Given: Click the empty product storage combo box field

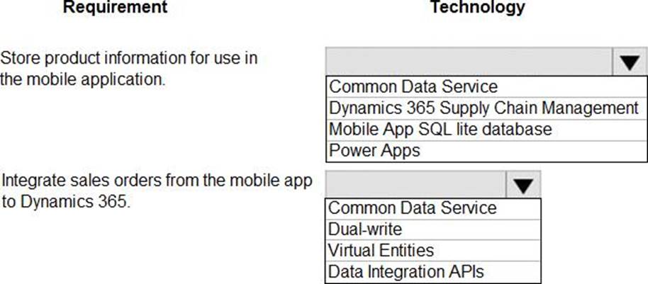Looking at the screenshot, I should [469, 62].
